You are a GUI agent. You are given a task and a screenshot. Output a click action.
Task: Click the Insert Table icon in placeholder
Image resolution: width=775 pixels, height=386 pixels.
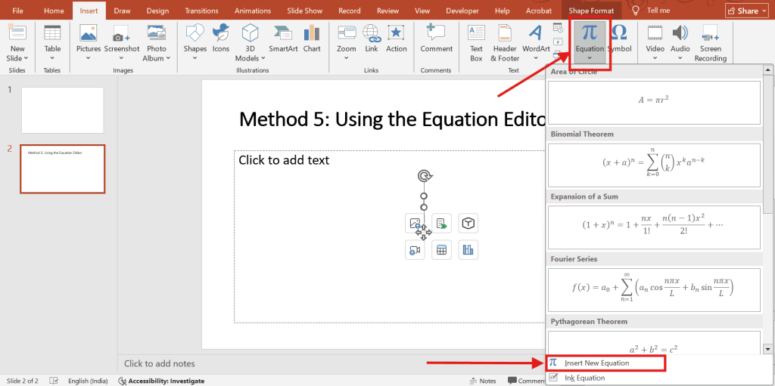click(441, 250)
